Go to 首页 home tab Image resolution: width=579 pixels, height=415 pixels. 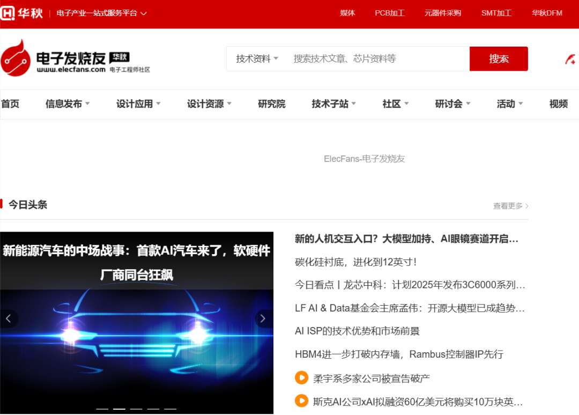[x=10, y=104]
